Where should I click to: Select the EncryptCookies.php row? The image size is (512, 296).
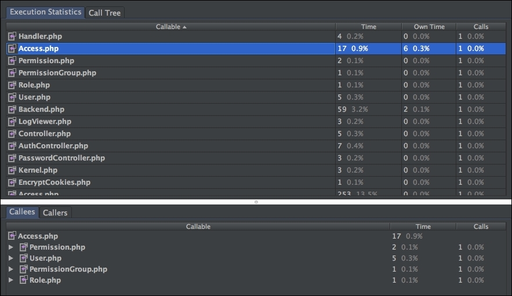256,182
